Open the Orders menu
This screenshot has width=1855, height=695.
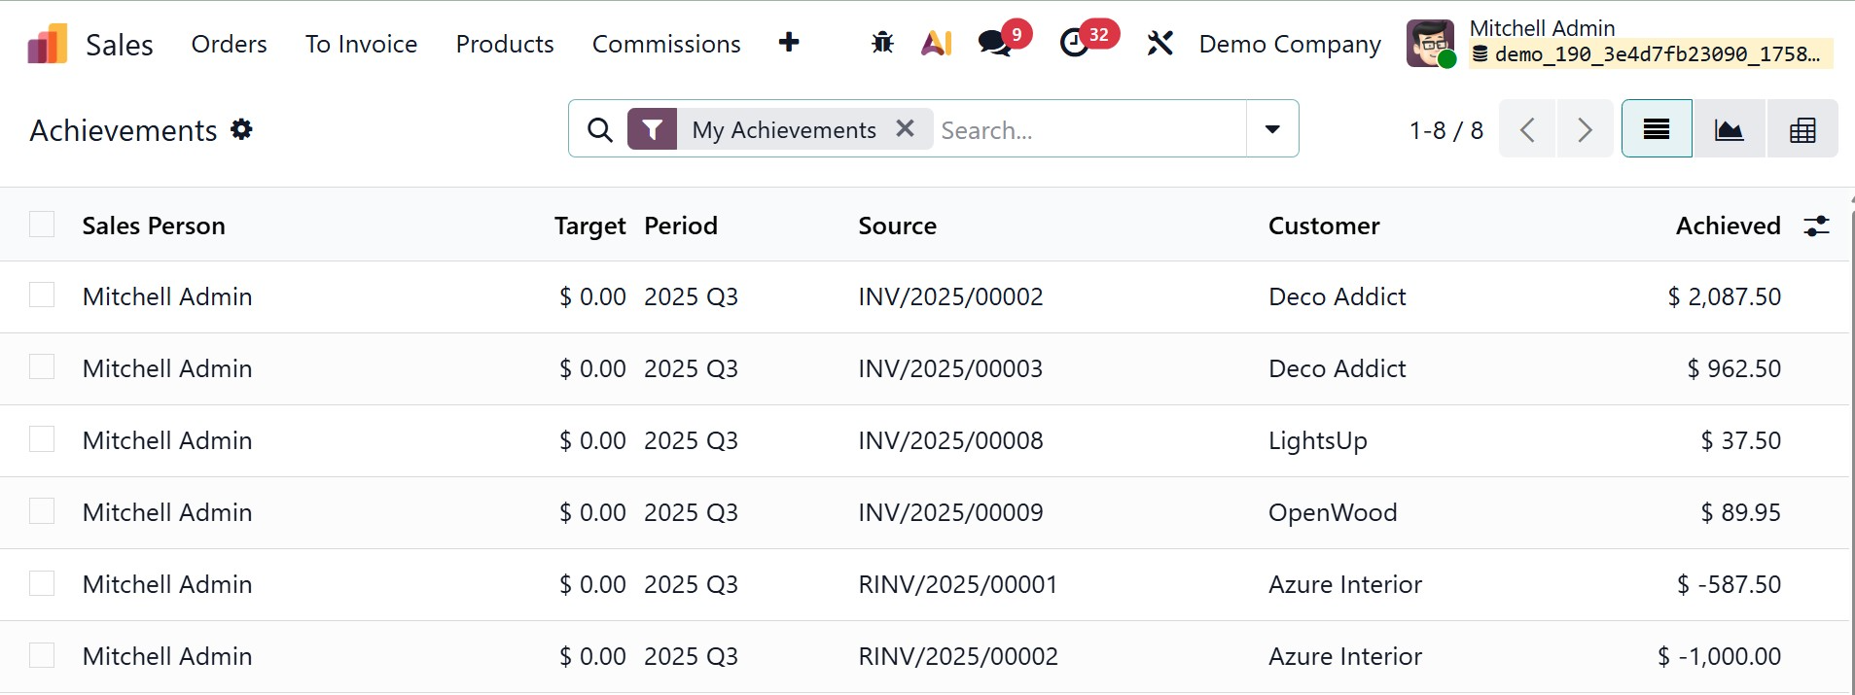[229, 44]
